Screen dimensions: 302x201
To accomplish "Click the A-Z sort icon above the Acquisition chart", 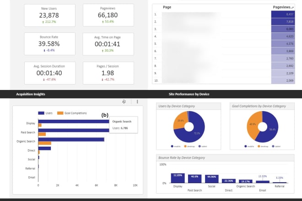I will 124,101.
